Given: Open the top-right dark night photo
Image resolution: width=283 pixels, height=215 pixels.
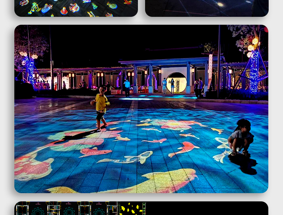Looking at the screenshot, I should click(207, 8).
